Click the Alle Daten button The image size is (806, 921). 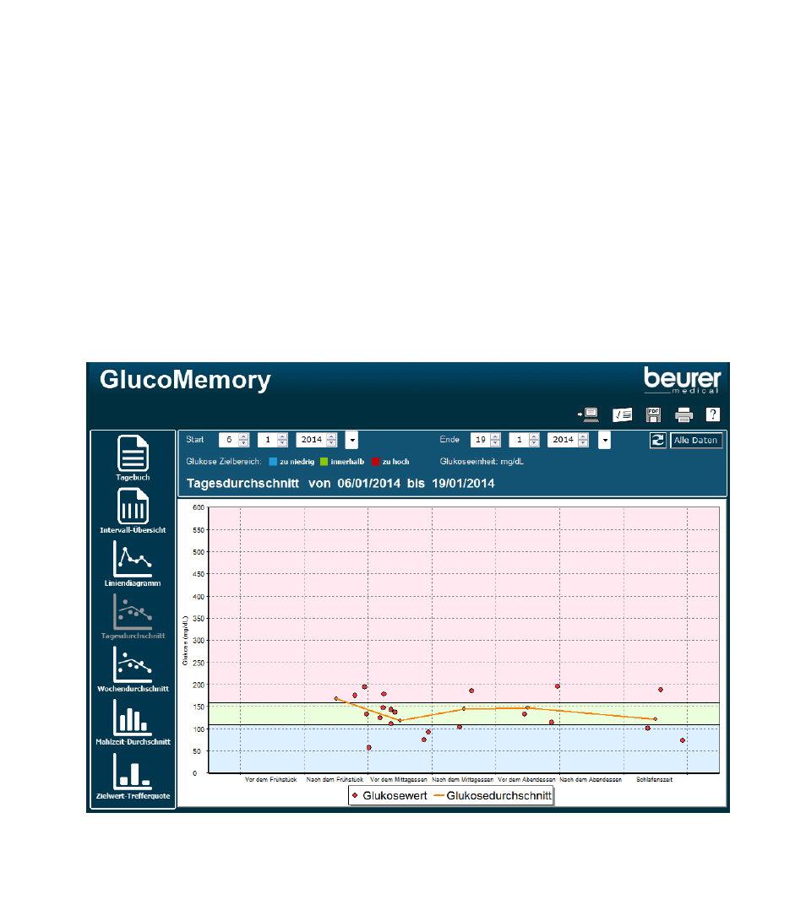click(x=695, y=440)
